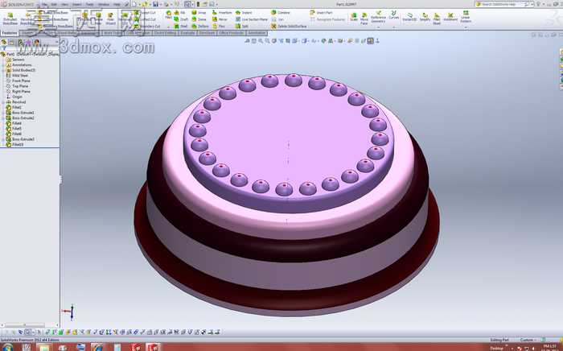Expand the Boss-Extrude1 feature

click(3, 113)
